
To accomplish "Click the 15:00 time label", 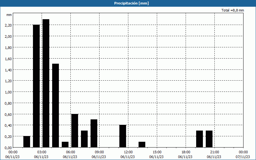I will point(157,152).
